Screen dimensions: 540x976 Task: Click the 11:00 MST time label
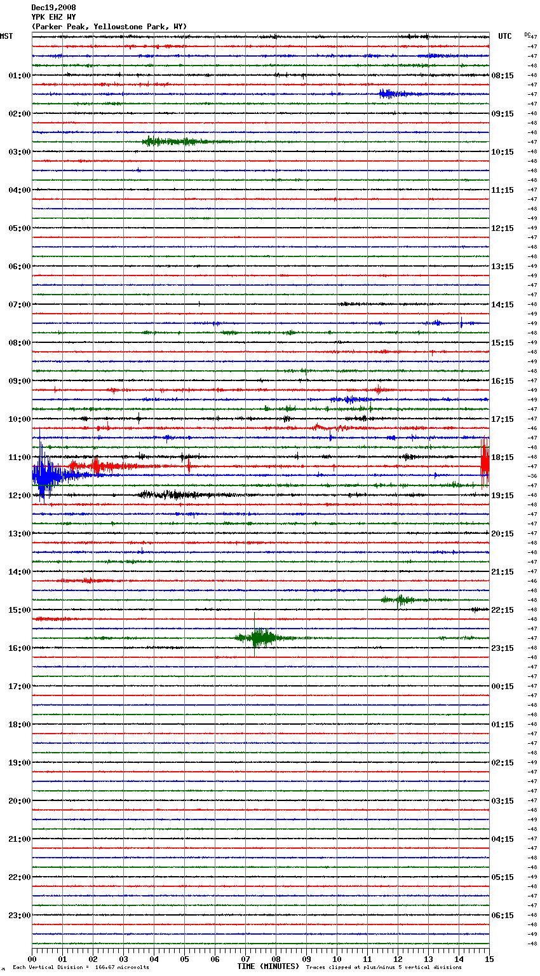coord(20,457)
